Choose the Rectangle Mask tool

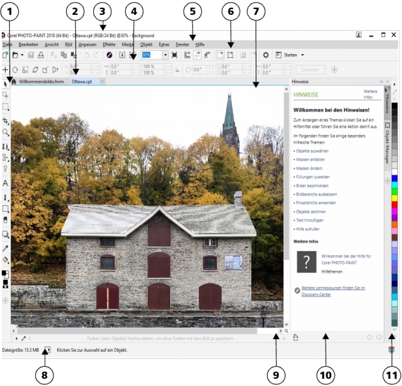(x=6, y=107)
